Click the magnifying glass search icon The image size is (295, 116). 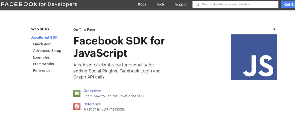point(197,5)
